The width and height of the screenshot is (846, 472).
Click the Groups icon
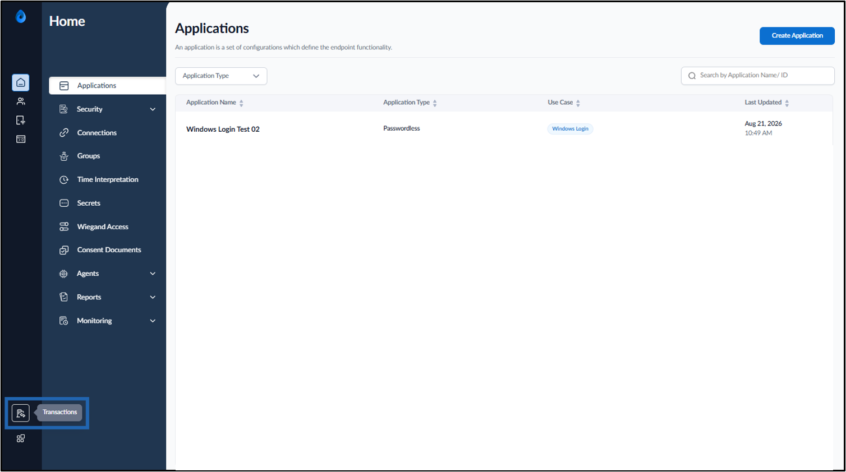64,156
